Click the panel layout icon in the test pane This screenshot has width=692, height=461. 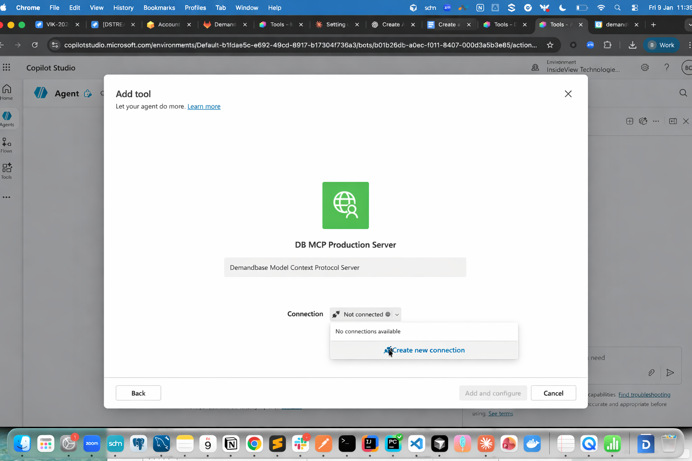(x=673, y=121)
